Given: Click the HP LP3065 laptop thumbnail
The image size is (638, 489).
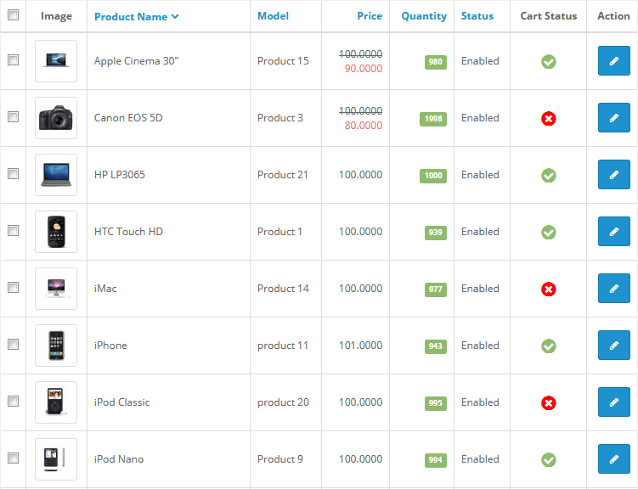Looking at the screenshot, I should click(x=56, y=175).
